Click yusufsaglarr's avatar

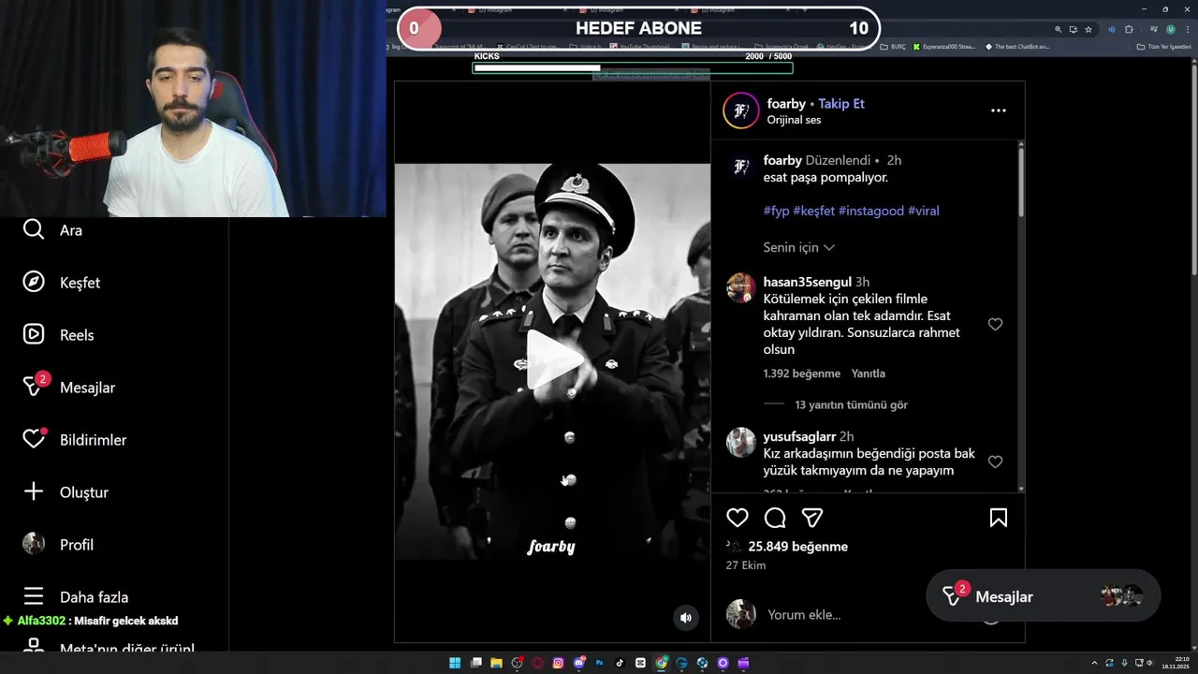(741, 442)
